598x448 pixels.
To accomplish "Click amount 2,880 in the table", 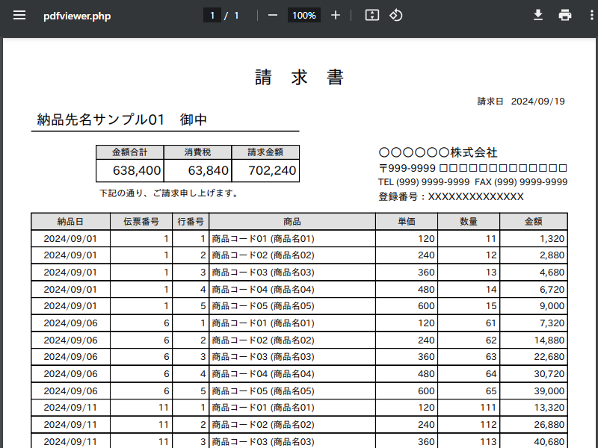I will [x=552, y=255].
